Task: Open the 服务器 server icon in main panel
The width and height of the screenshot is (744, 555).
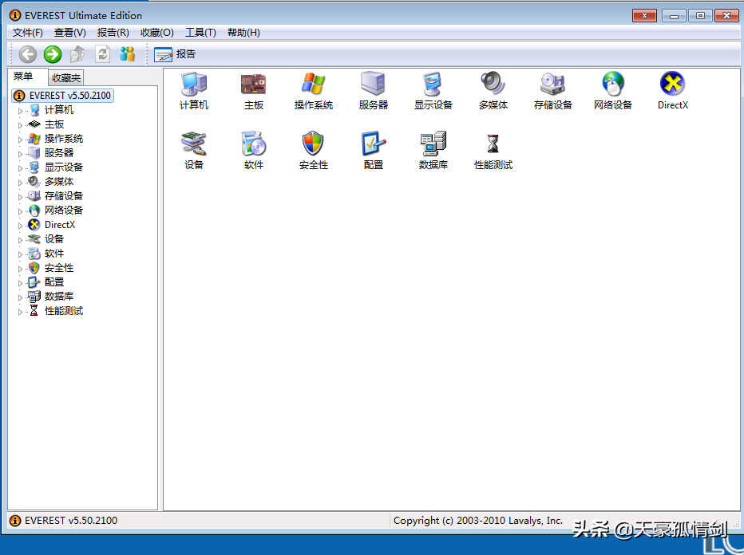Action: 374,85
